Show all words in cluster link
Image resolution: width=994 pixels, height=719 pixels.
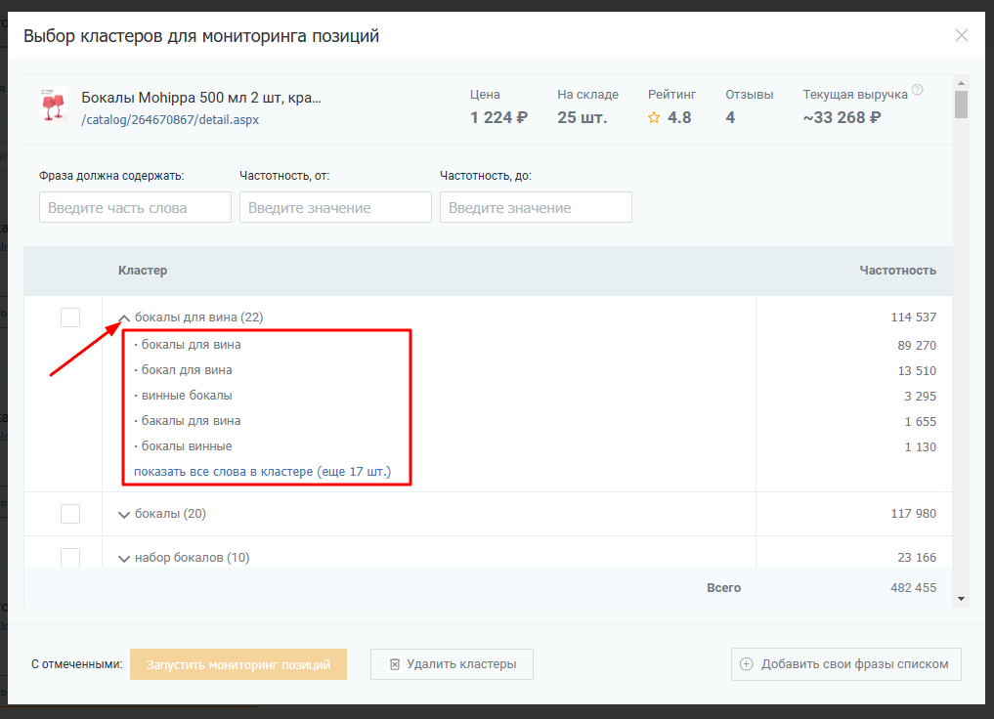pyautogui.click(x=262, y=472)
